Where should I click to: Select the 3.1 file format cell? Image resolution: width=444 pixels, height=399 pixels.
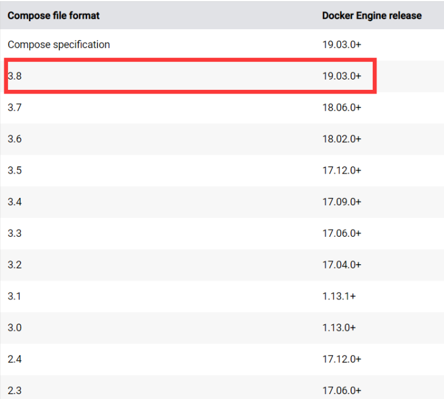[14, 296]
